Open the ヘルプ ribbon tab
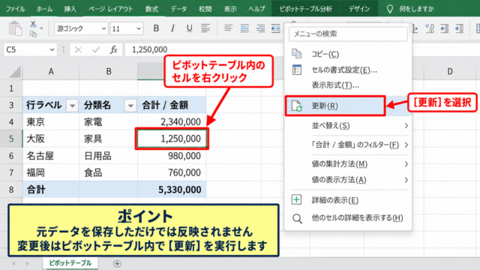The height and width of the screenshot is (270, 480). point(256,9)
